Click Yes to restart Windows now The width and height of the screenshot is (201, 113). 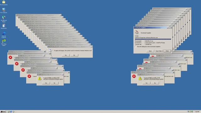coord(66,55)
